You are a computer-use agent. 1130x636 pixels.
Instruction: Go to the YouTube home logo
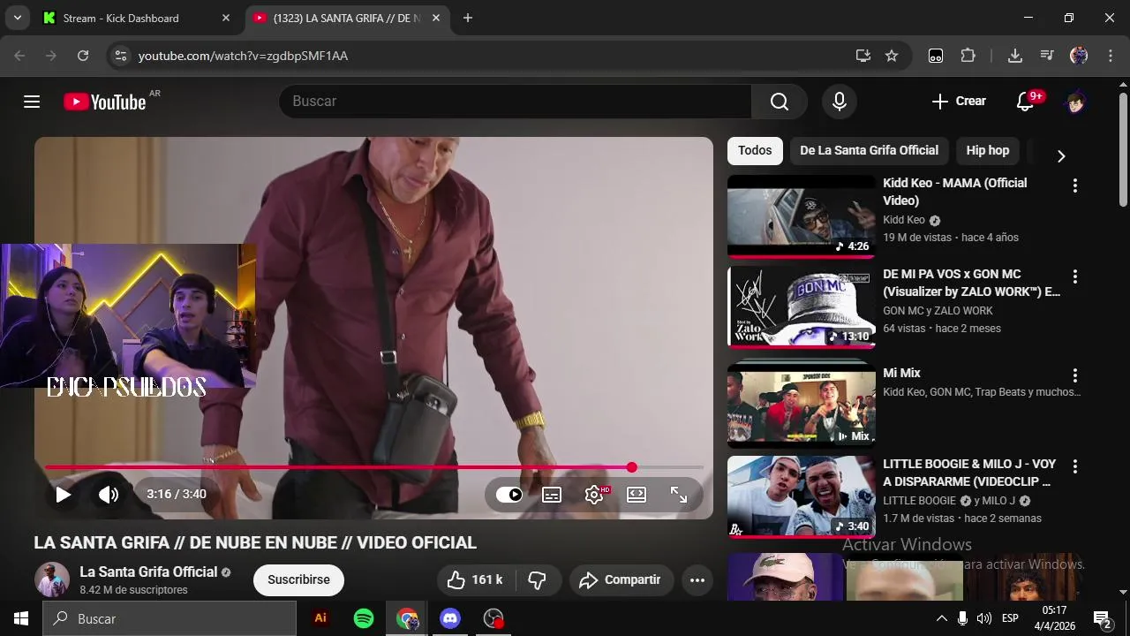tap(104, 102)
